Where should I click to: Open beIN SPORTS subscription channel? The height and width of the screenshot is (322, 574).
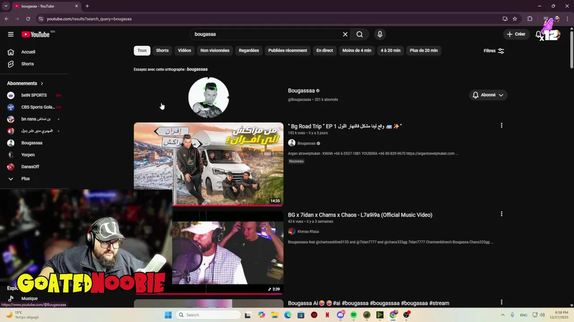click(x=34, y=95)
